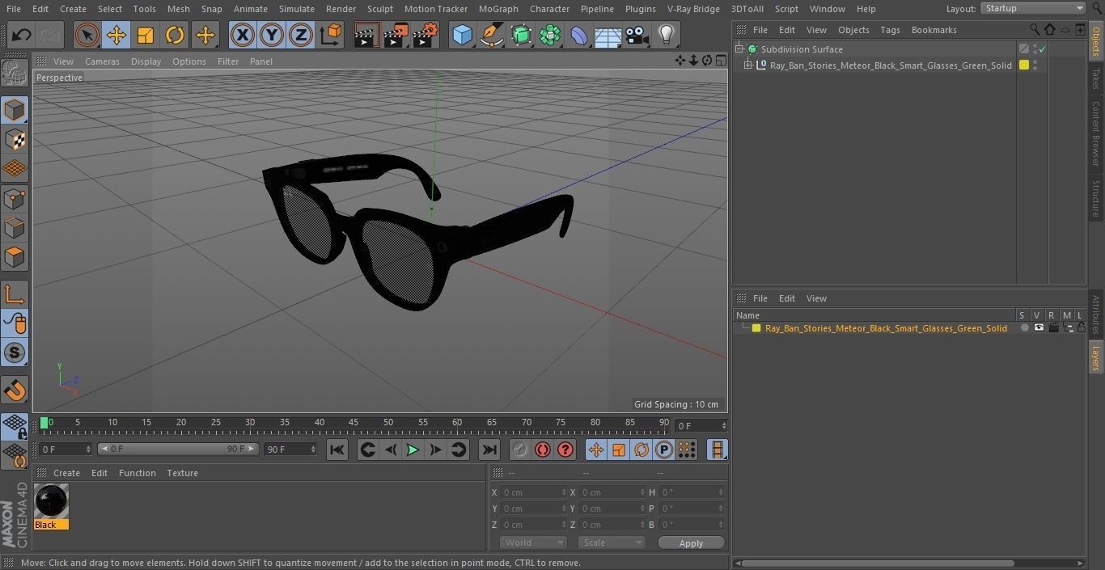Toggle the Tweak mouse icon
This screenshot has width=1105, height=570.
[x=15, y=323]
